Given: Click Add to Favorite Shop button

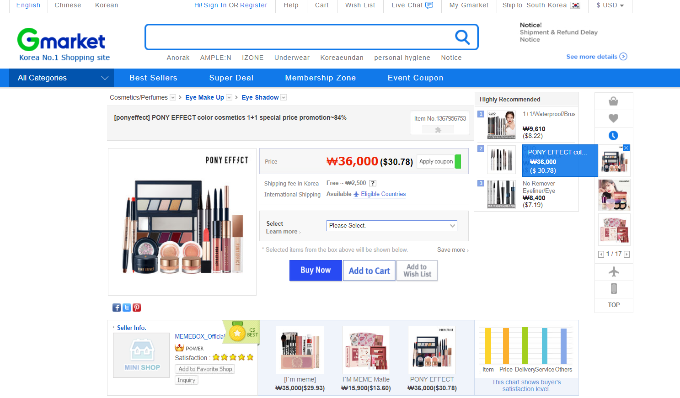Looking at the screenshot, I should pos(205,369).
